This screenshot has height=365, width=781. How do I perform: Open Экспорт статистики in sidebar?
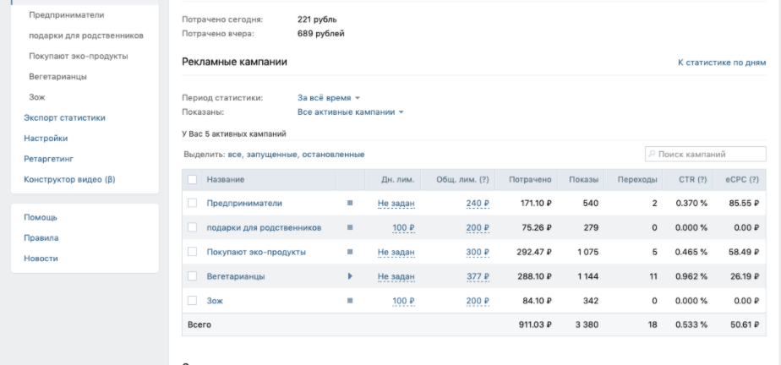tap(64, 118)
